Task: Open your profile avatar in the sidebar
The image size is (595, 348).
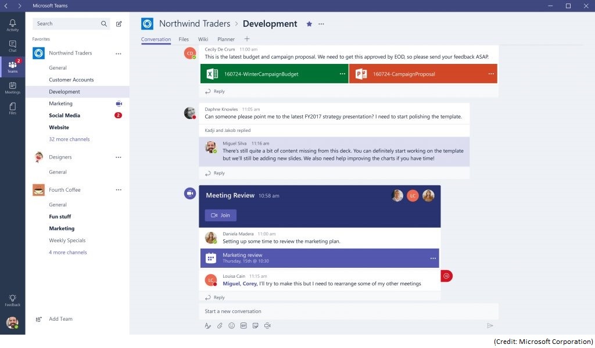Action: (x=13, y=322)
